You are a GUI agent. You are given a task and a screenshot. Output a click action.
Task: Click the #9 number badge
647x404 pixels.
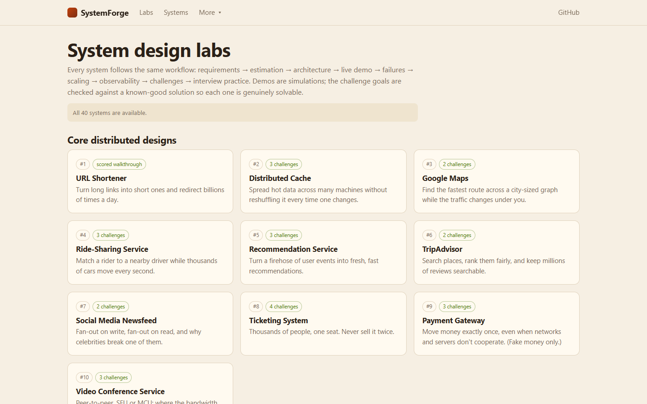tap(429, 307)
